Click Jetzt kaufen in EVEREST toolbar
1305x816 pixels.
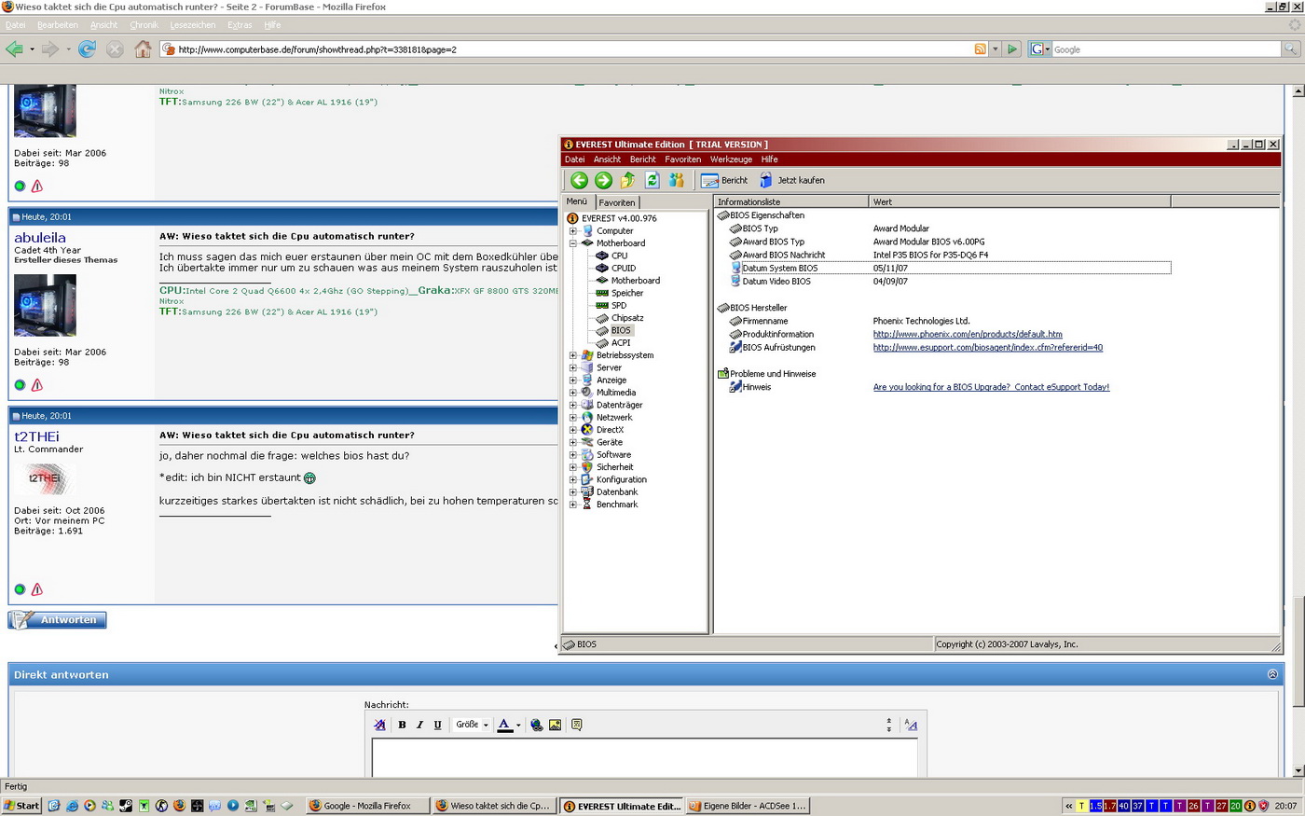[791, 180]
